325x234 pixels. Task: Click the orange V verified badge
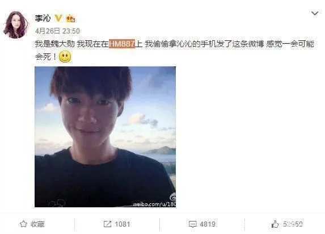58,18
